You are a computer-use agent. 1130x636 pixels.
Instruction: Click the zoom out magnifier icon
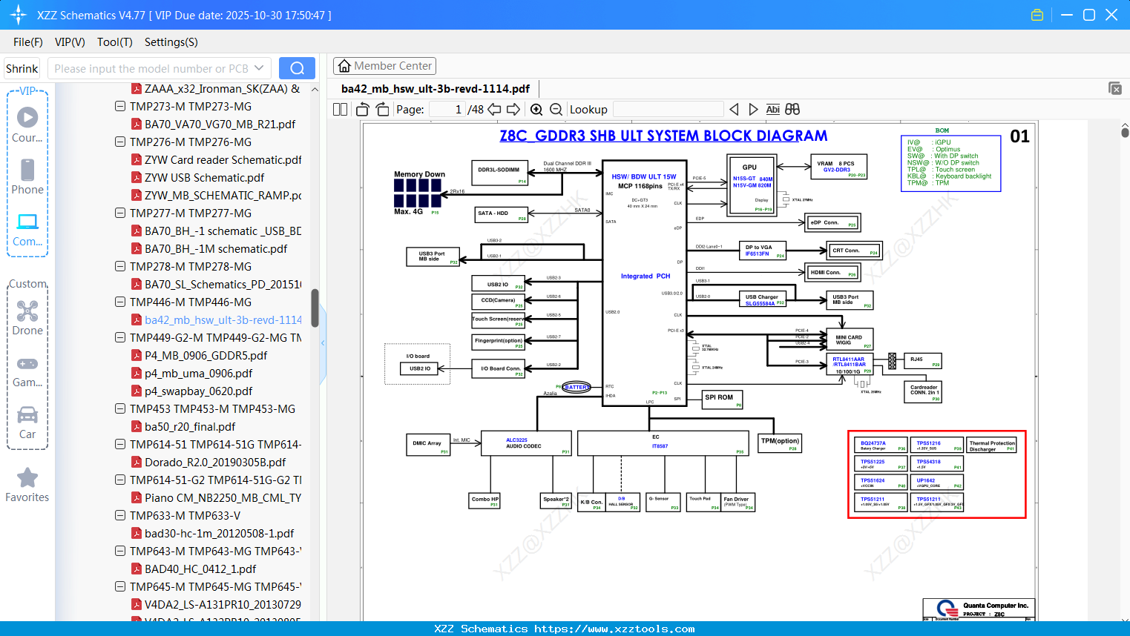(556, 110)
